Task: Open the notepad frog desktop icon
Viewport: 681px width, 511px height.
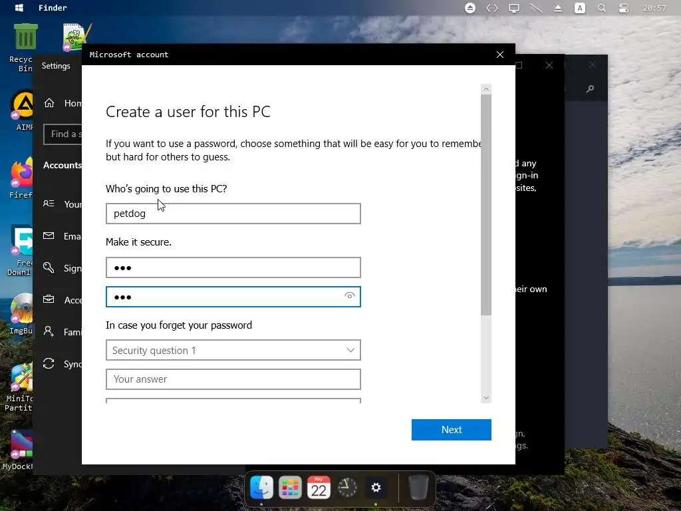Action: pyautogui.click(x=76, y=37)
